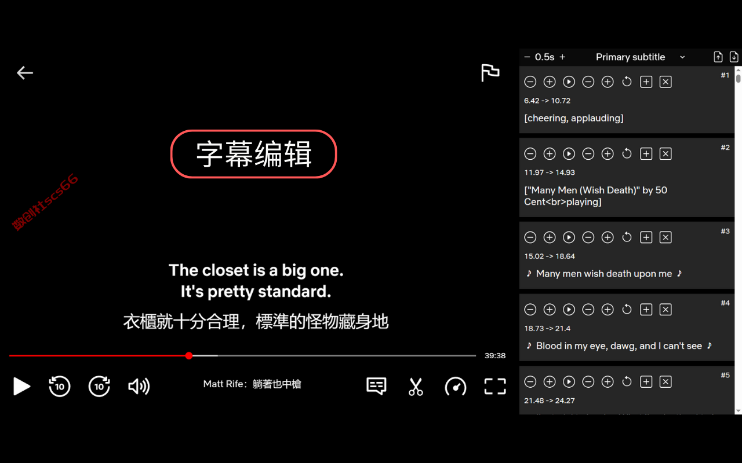This screenshot has width=742, height=463.
Task: Play subtitle #5 segment
Action: pyautogui.click(x=569, y=381)
